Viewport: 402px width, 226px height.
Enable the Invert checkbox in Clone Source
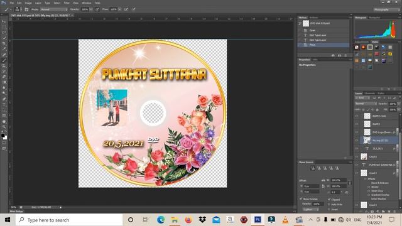pyautogui.click(x=329, y=209)
